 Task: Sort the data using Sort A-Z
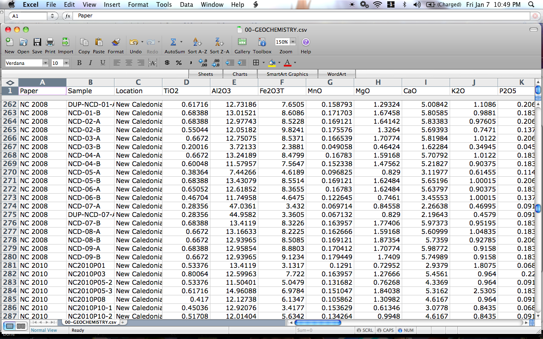[197, 42]
